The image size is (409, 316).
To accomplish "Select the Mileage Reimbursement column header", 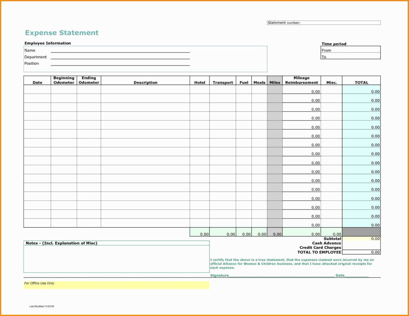I will (301, 80).
